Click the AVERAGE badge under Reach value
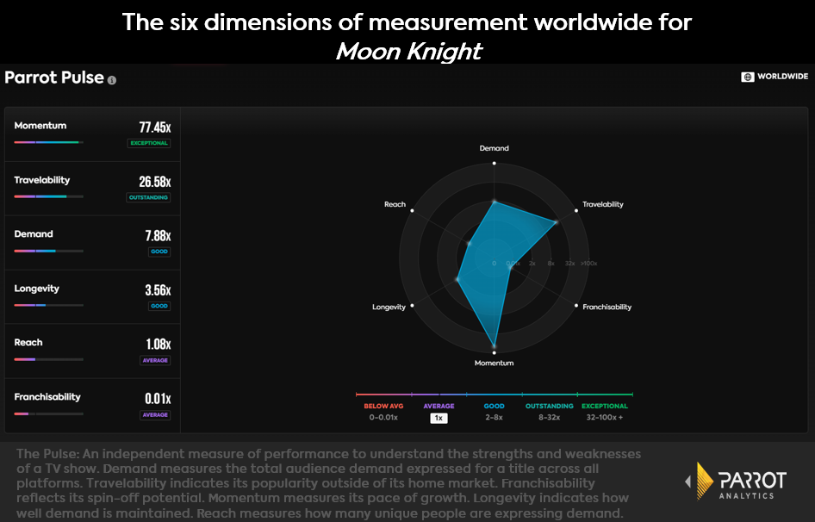The width and height of the screenshot is (815, 522). tap(155, 360)
